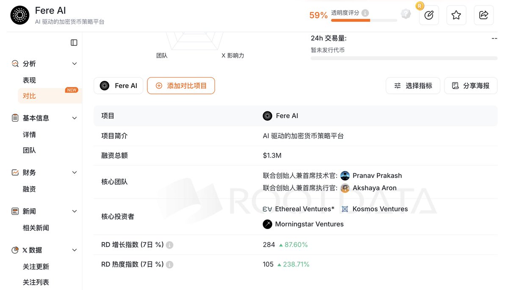Open the 融资 sidebar item

tap(29, 189)
